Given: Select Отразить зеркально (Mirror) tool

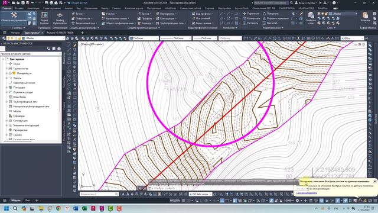Looking at the screenshot, I should [276, 18].
